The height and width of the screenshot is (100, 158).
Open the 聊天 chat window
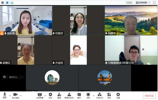tap(79, 96)
